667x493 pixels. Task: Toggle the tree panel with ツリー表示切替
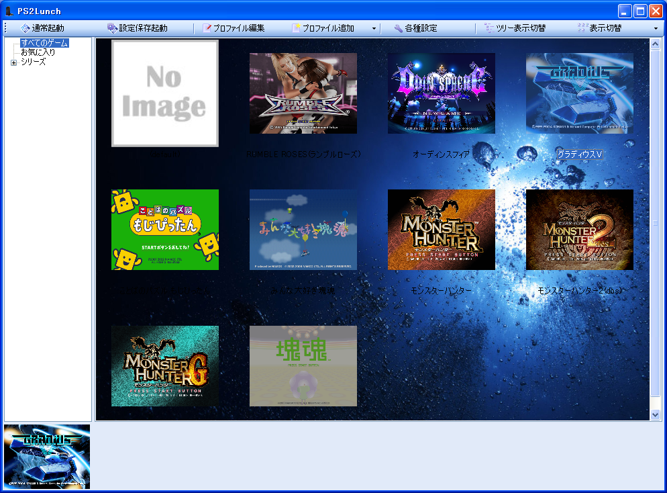(515, 28)
